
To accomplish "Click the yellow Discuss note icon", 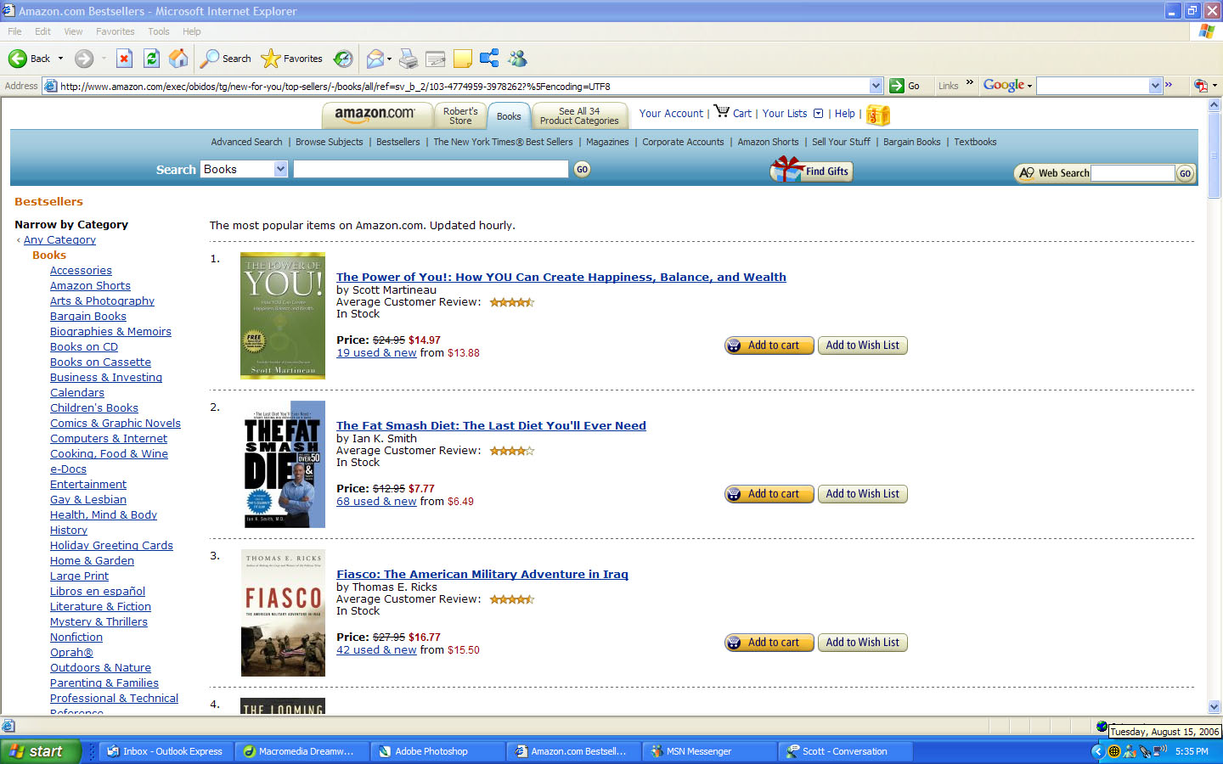I will [463, 59].
